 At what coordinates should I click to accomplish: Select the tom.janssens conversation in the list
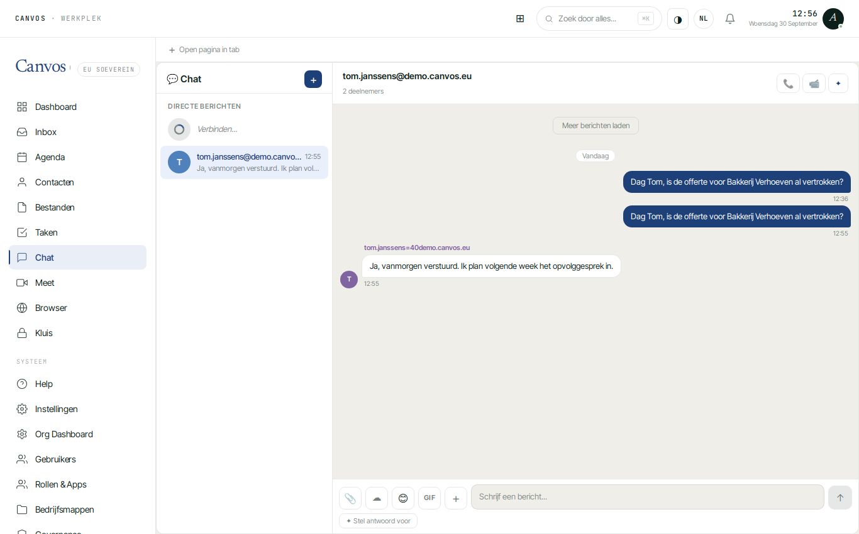pos(244,162)
